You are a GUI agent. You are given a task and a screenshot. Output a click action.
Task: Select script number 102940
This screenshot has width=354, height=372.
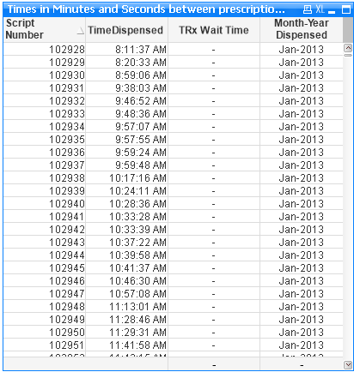67,204
